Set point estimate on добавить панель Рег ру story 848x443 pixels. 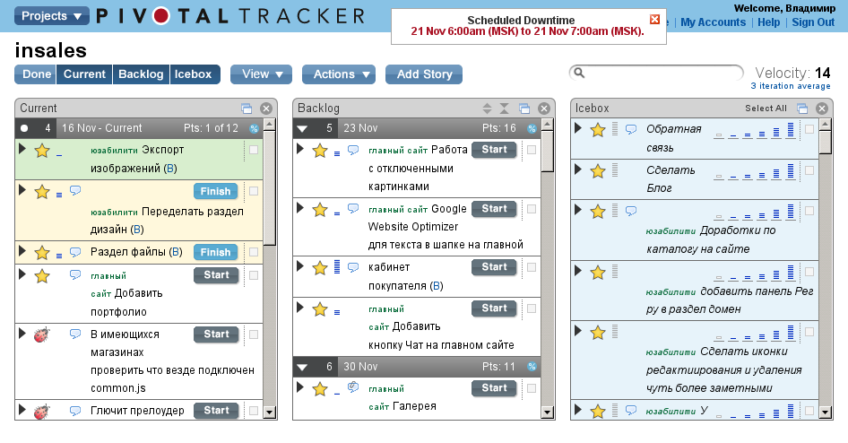click(x=755, y=273)
